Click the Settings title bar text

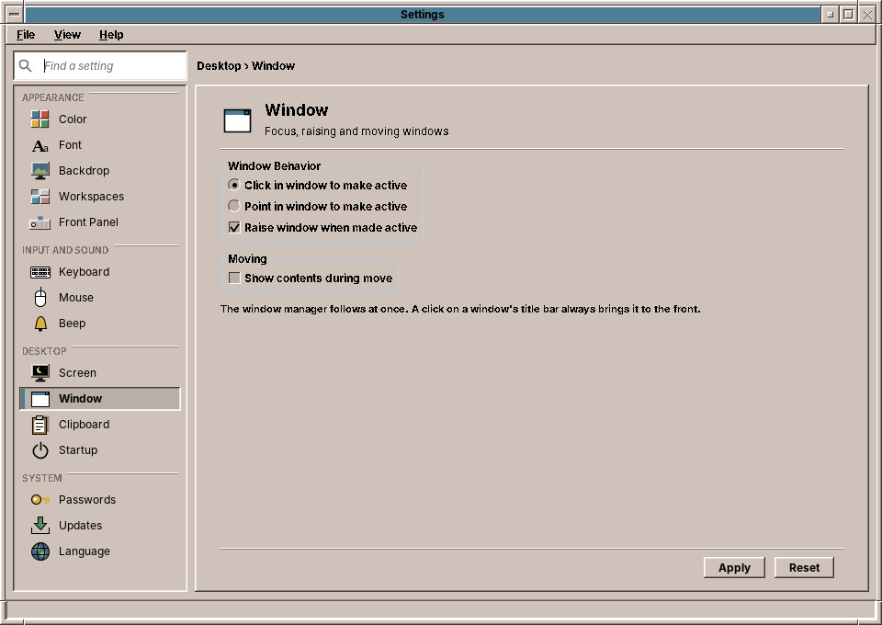[x=422, y=15]
